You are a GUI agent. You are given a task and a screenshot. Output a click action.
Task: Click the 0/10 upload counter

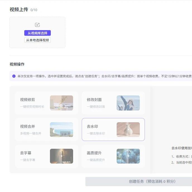[x=34, y=10]
